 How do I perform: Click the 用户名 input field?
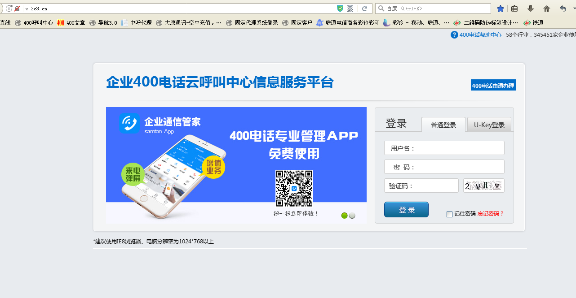click(x=458, y=148)
